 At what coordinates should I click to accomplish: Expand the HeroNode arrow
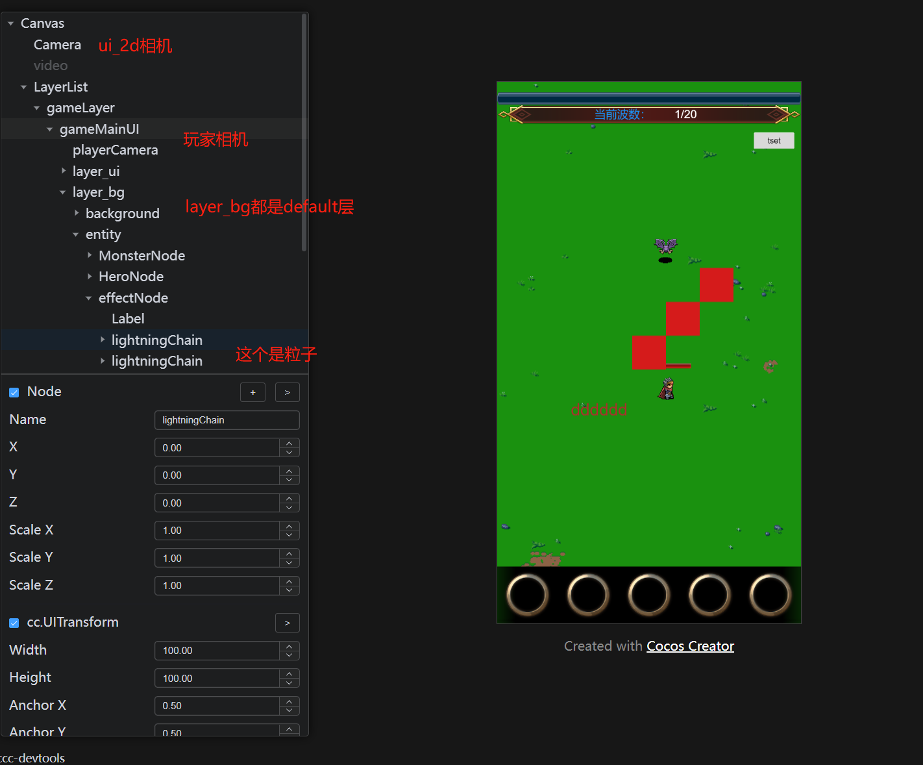(89, 277)
